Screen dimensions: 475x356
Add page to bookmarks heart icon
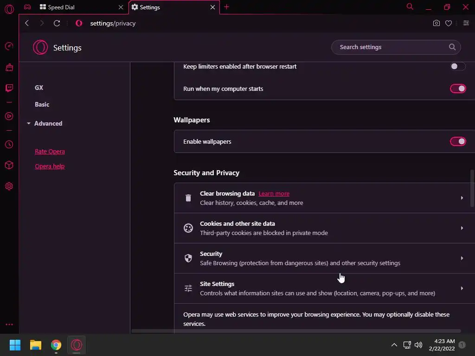[449, 23]
